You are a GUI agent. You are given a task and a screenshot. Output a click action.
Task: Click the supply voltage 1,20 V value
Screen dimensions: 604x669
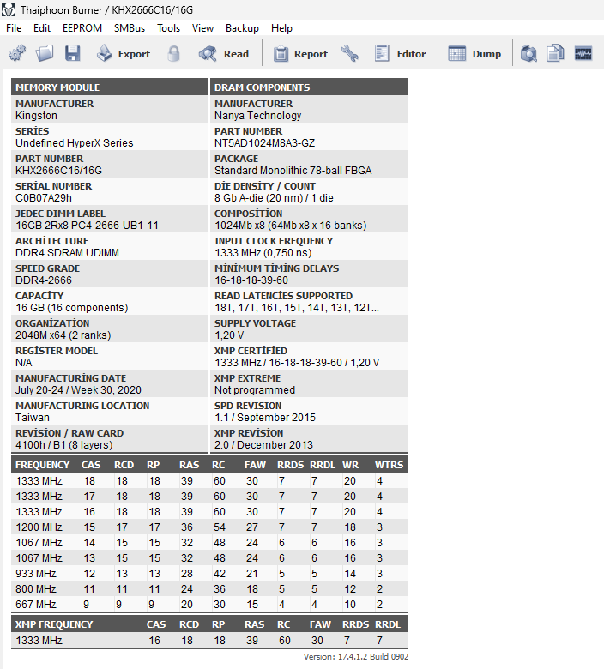coord(229,335)
